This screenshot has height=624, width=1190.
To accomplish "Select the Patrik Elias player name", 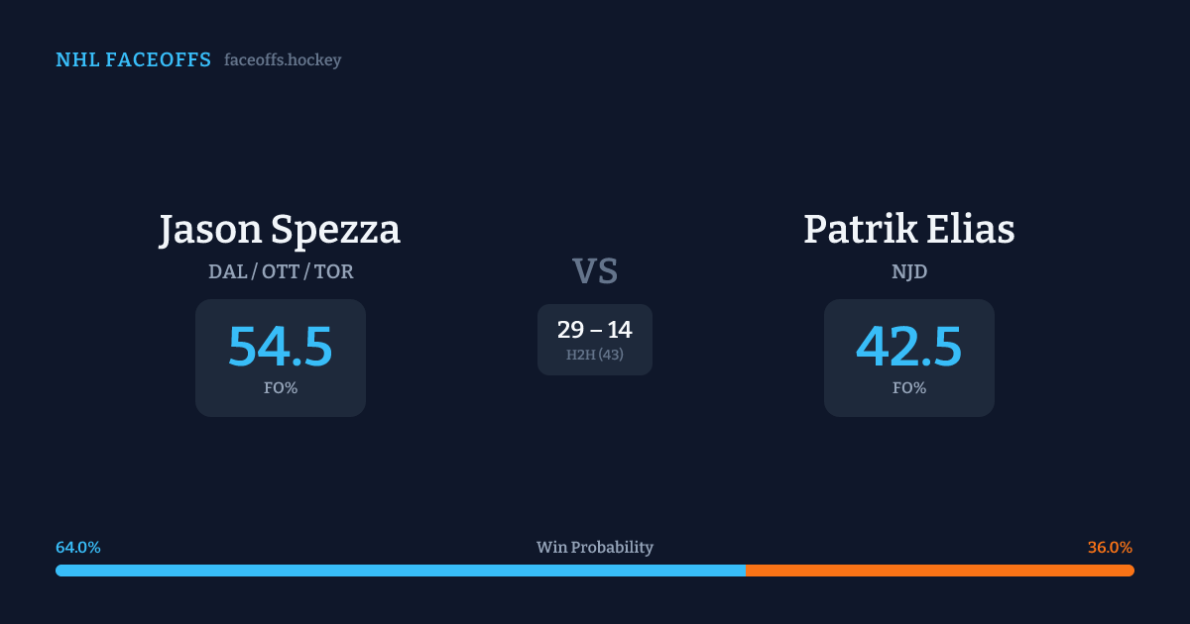I will tap(909, 230).
